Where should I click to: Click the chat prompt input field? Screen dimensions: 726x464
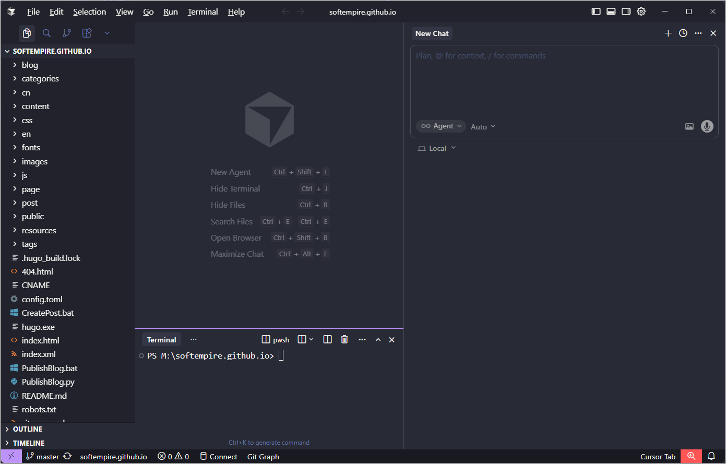(564, 78)
